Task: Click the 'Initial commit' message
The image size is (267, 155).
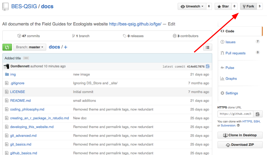Action: [83, 92]
